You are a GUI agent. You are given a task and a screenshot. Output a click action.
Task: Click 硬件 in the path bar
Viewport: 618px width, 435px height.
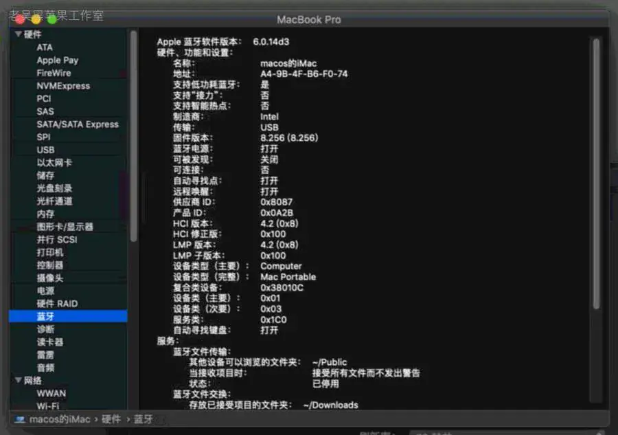pyautogui.click(x=111, y=419)
